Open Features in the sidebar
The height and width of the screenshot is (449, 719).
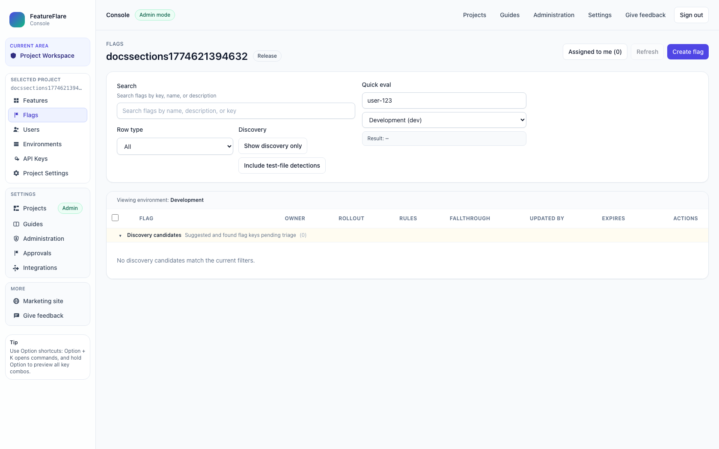click(x=48, y=100)
